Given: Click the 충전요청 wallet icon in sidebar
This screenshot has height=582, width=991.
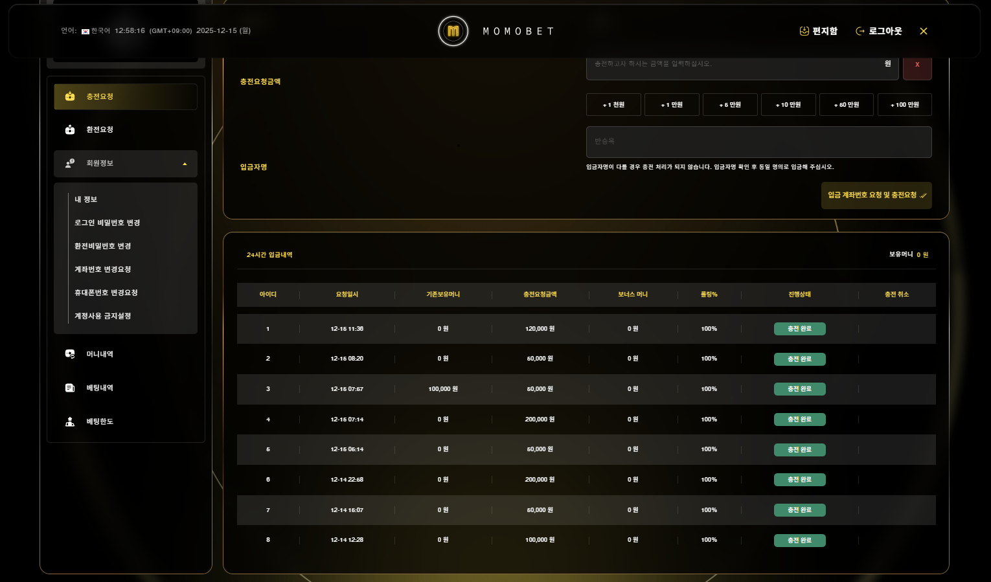Looking at the screenshot, I should pyautogui.click(x=70, y=96).
